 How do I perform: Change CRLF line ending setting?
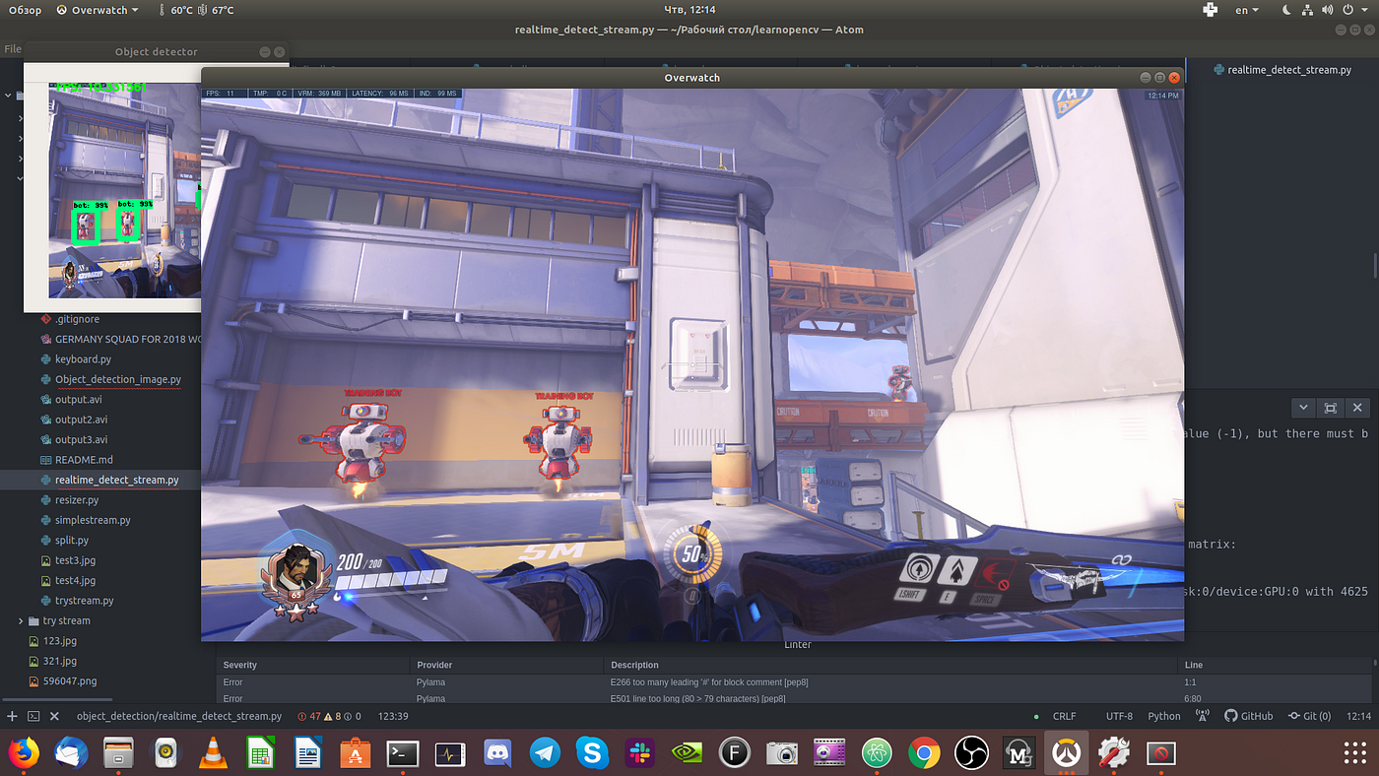1064,717
